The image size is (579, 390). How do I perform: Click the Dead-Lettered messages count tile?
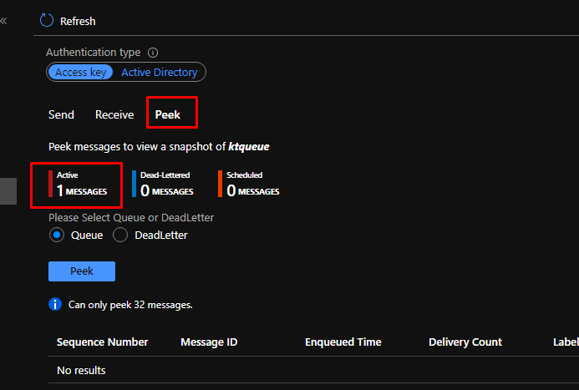166,185
